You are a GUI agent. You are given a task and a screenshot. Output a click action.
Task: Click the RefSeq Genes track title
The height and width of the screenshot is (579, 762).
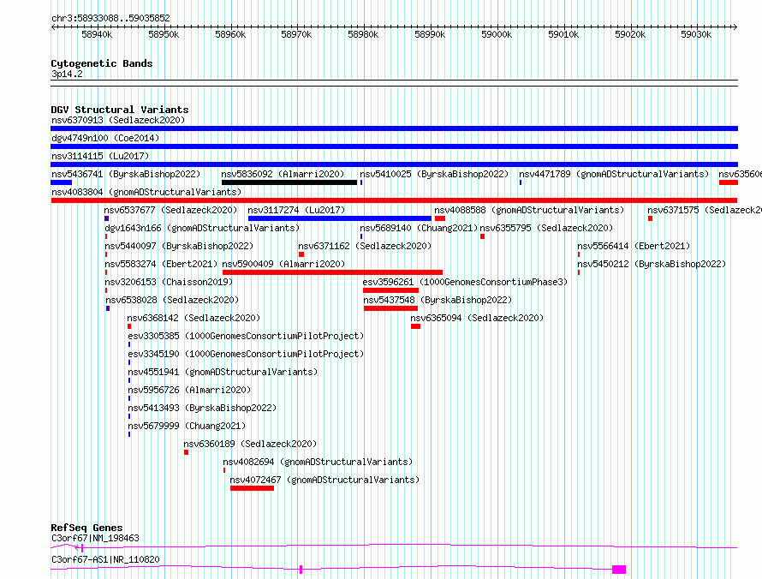point(87,528)
